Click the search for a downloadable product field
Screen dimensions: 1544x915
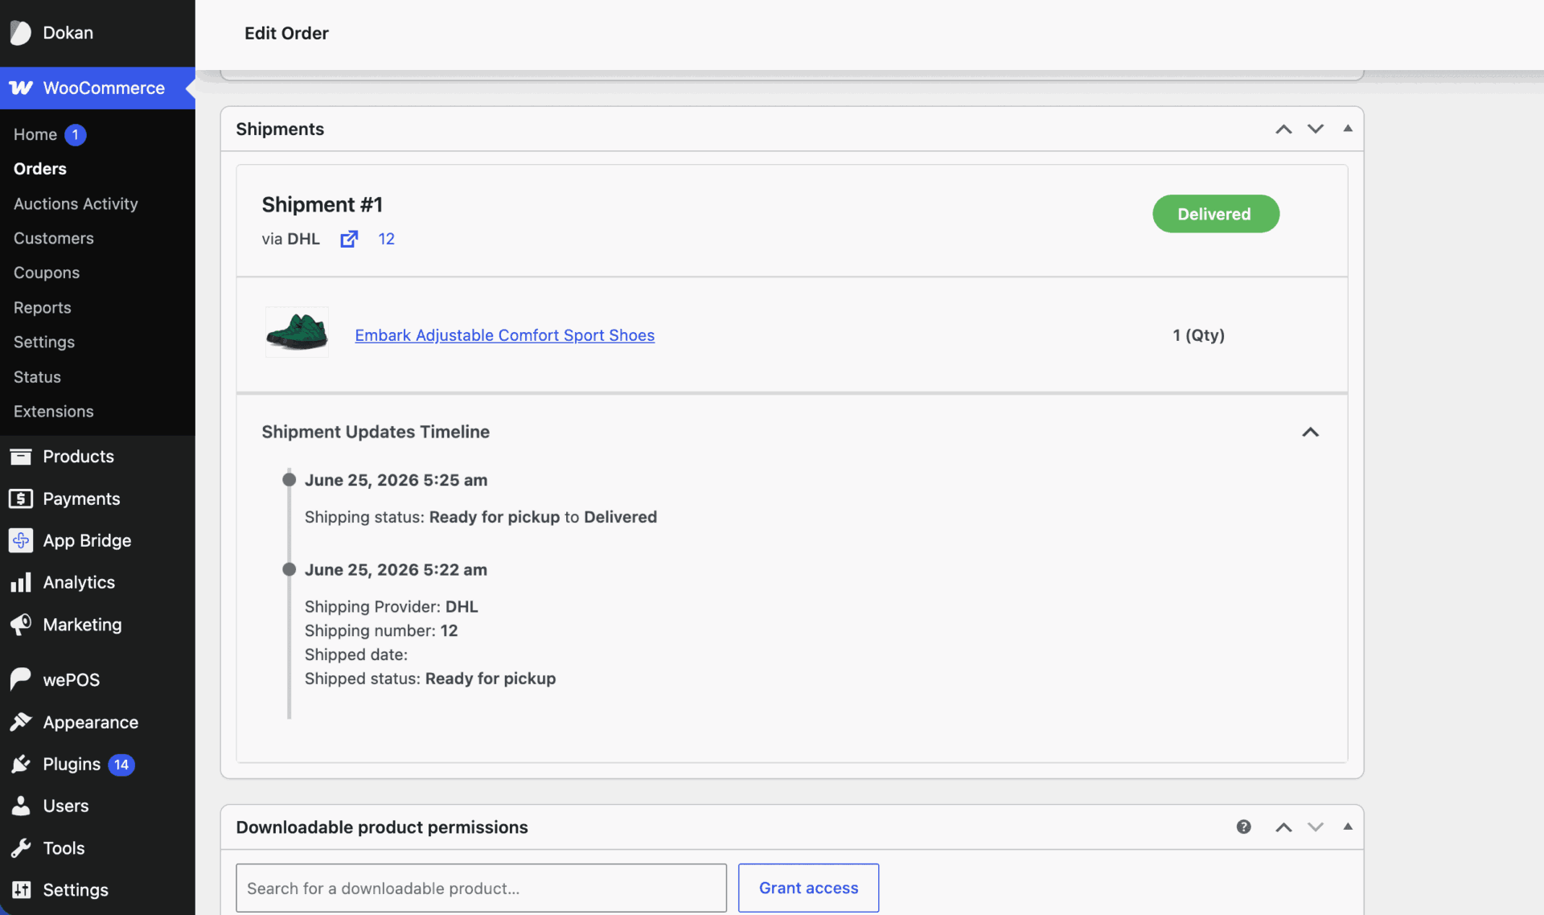(481, 888)
